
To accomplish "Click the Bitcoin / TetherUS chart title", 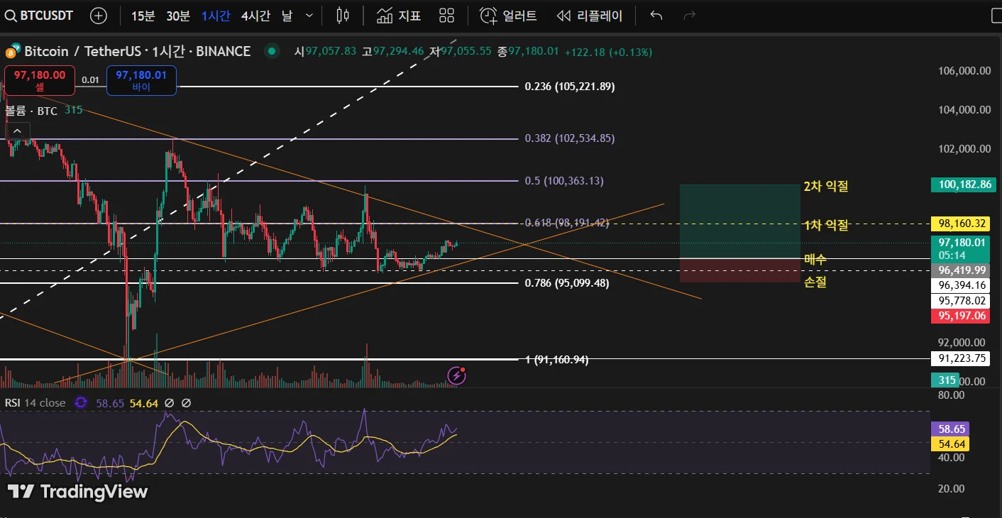I will pyautogui.click(x=137, y=51).
